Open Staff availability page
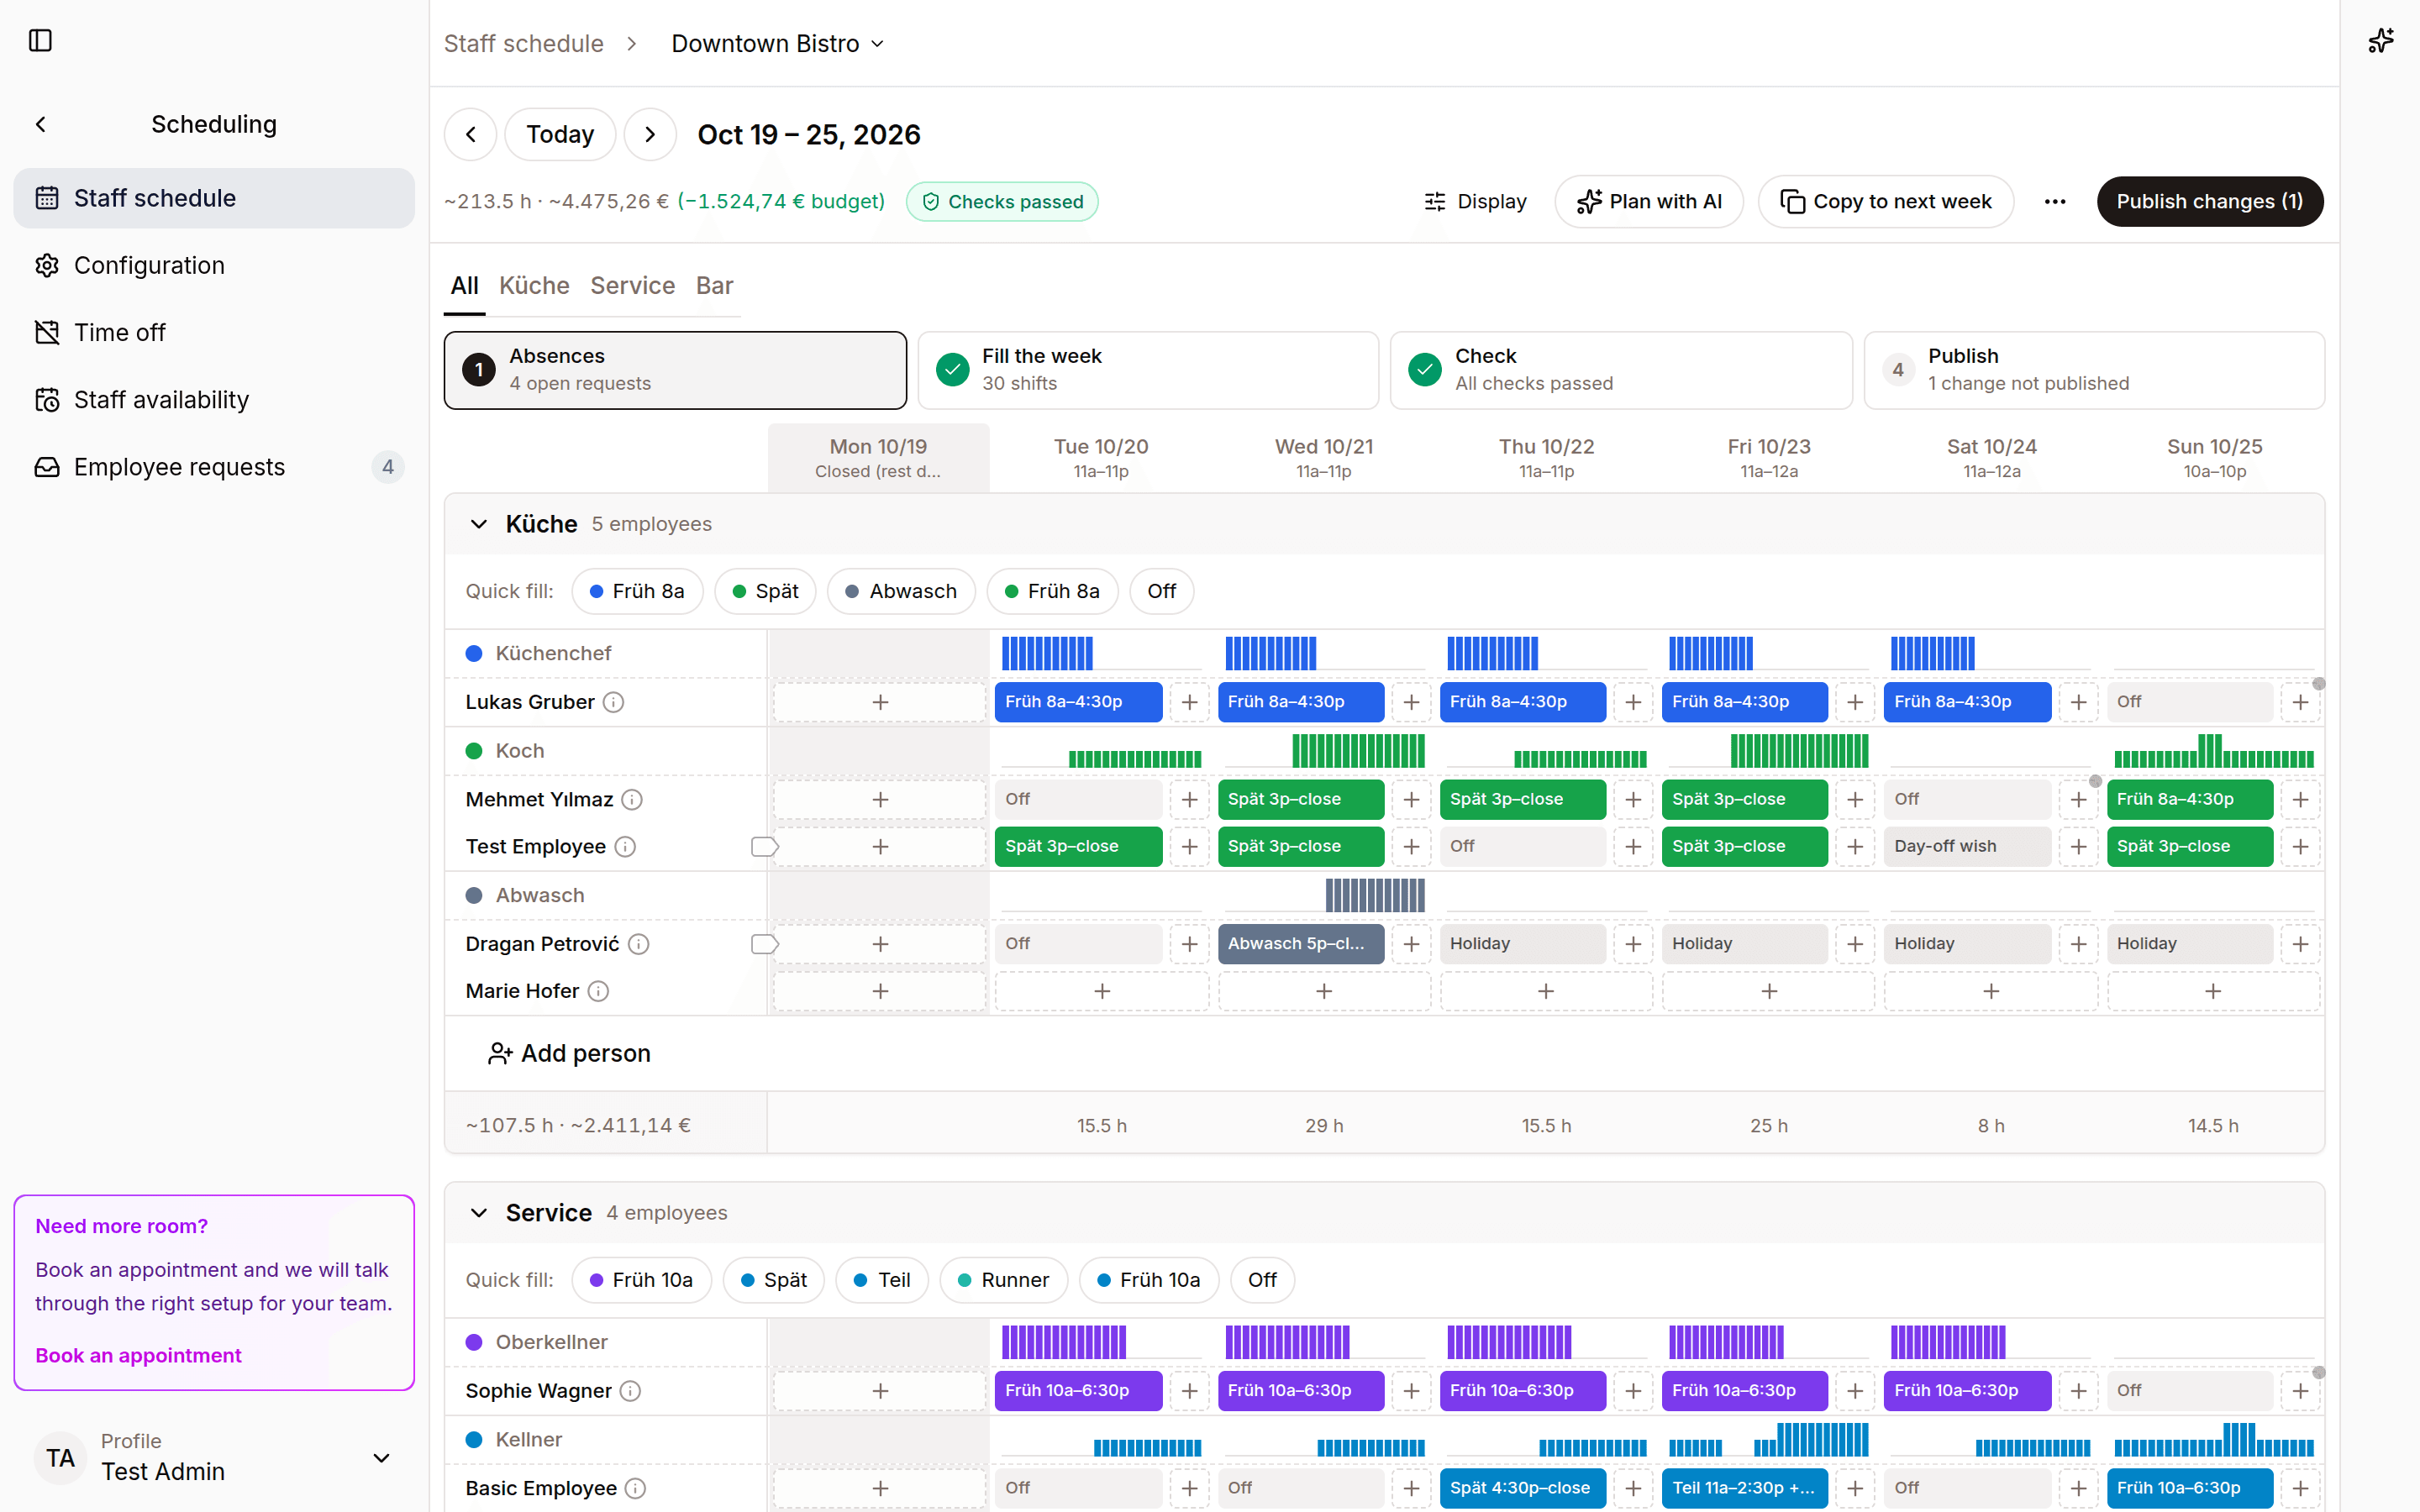 point(214,399)
